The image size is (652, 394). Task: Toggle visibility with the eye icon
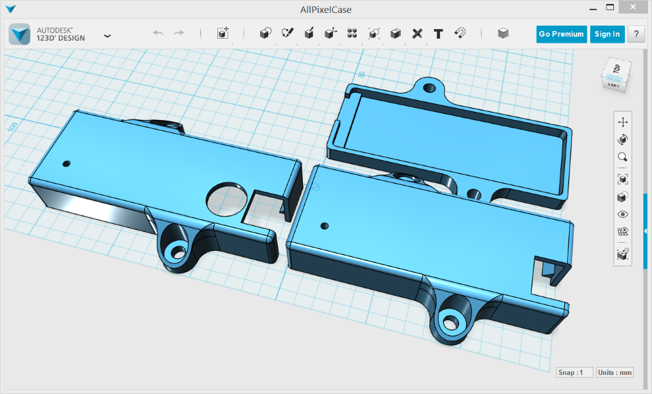coord(623,214)
